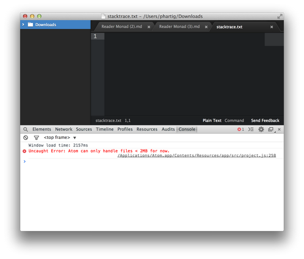The height and width of the screenshot is (259, 304).
Task: Open the Resources panel
Action: click(147, 129)
